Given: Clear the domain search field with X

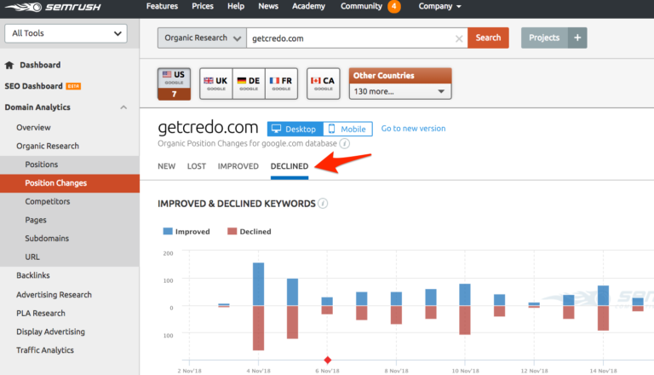Looking at the screenshot, I should (459, 38).
